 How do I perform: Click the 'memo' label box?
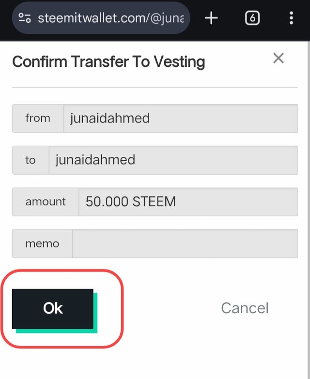click(x=42, y=243)
